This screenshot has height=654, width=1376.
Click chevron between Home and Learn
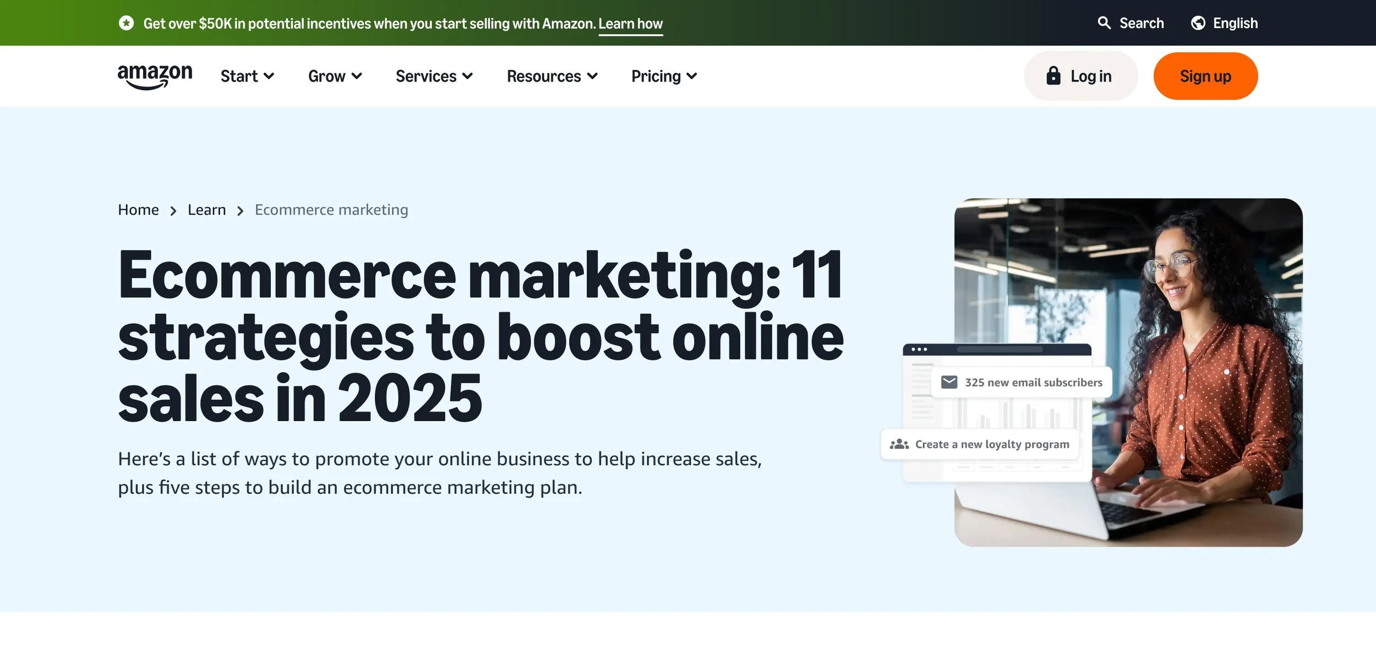(173, 211)
